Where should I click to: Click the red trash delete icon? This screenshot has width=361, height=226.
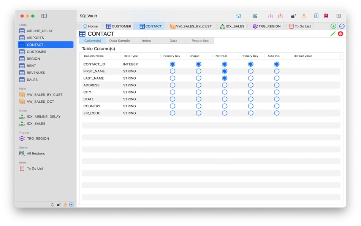[x=340, y=34]
